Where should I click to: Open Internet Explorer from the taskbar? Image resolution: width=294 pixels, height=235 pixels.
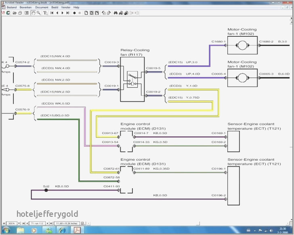[x=62, y=230]
